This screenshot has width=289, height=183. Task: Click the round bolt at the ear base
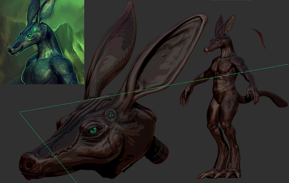pyautogui.click(x=111, y=114)
